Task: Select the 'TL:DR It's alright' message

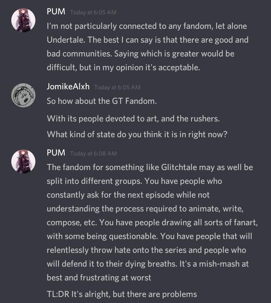Action: [122, 294]
